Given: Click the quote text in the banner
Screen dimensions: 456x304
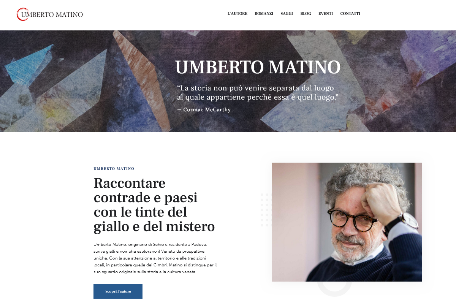Looking at the screenshot, I should tap(258, 92).
